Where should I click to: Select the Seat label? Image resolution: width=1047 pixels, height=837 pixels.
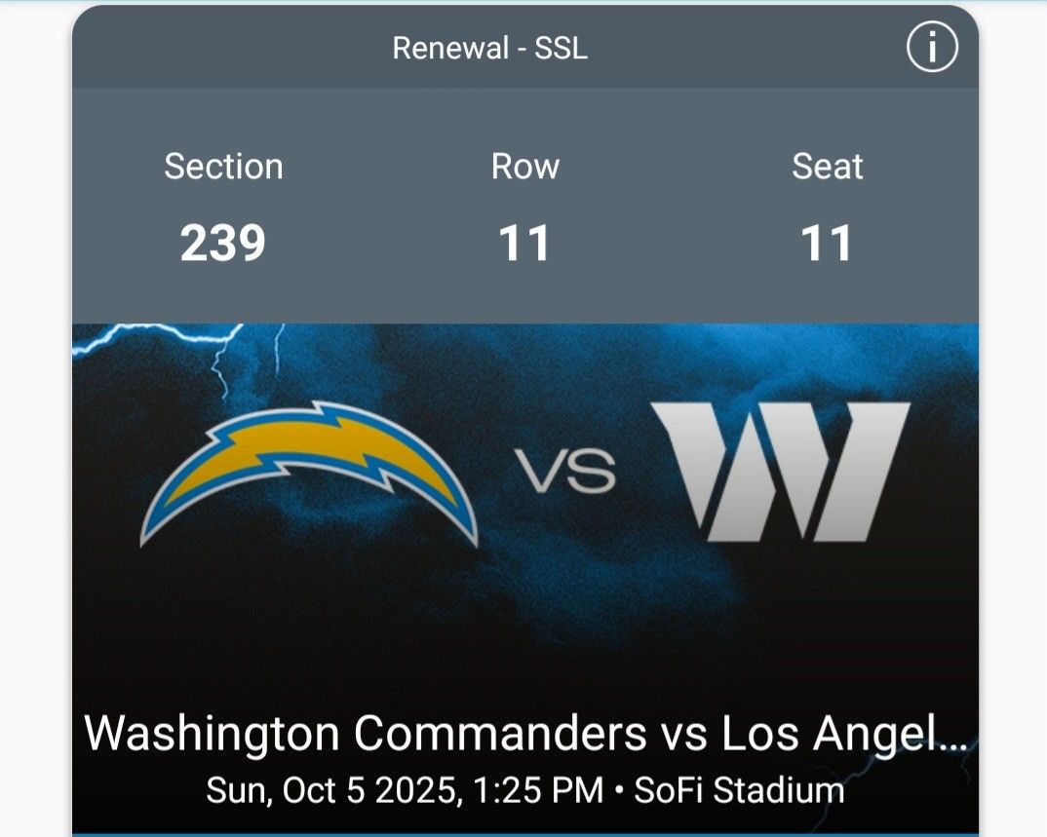pyautogui.click(x=827, y=167)
